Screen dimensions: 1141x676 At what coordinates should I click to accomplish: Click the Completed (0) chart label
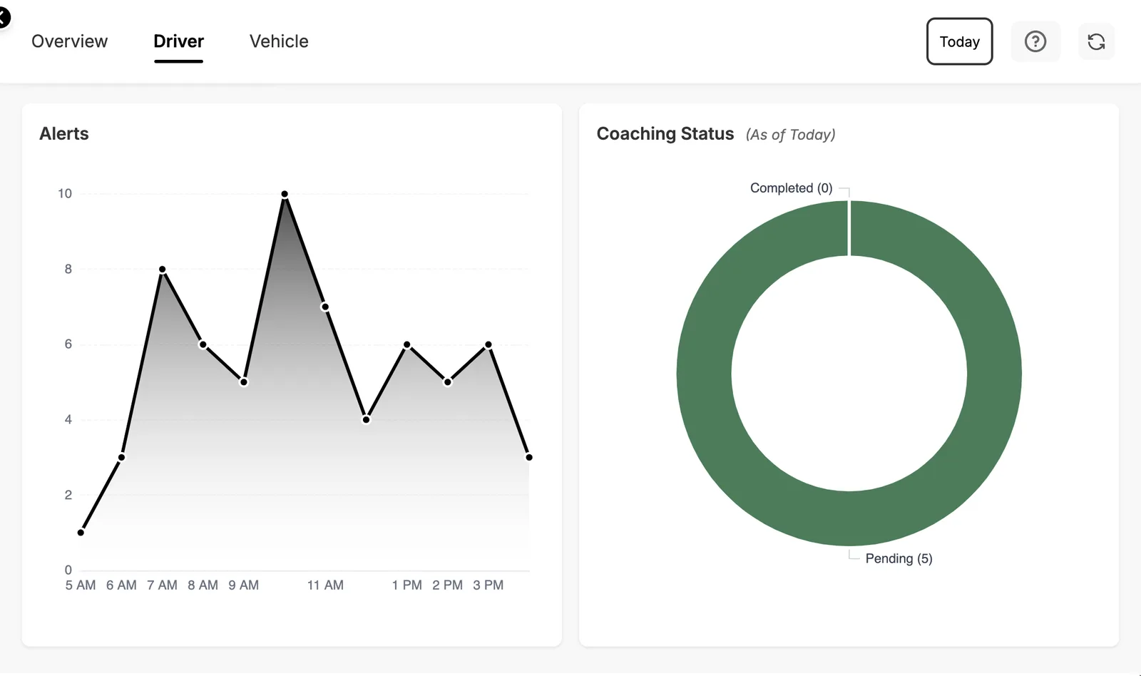791,188
